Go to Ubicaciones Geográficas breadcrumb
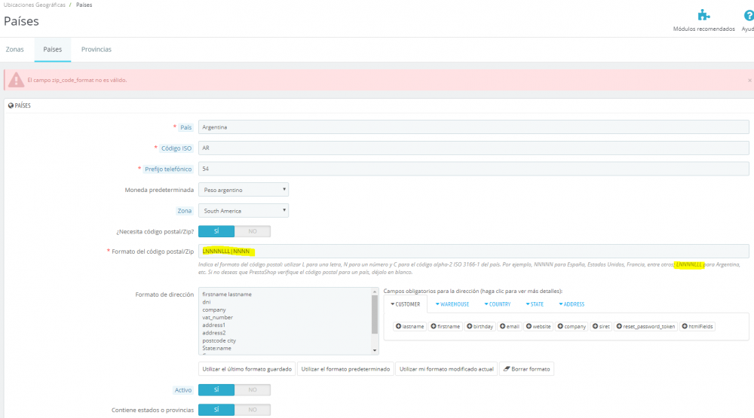 [35, 5]
